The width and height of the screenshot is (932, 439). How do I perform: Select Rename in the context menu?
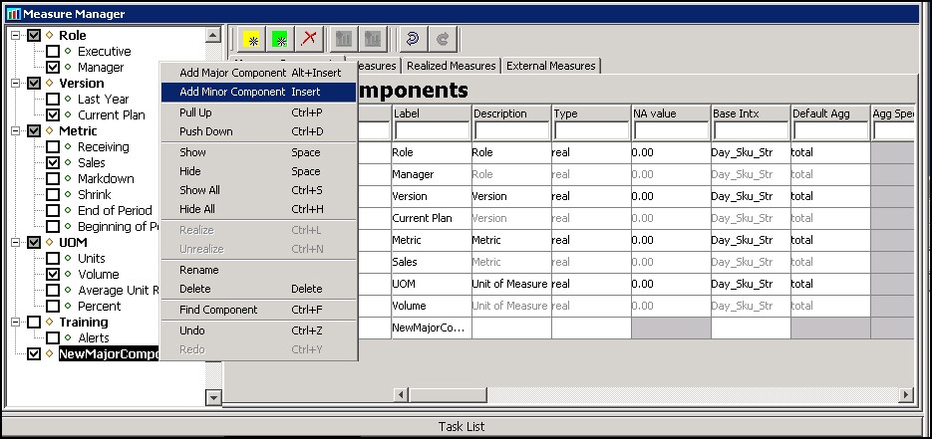point(259,270)
